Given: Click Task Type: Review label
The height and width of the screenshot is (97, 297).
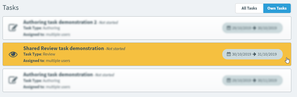Looking at the screenshot, I should click(39, 54).
